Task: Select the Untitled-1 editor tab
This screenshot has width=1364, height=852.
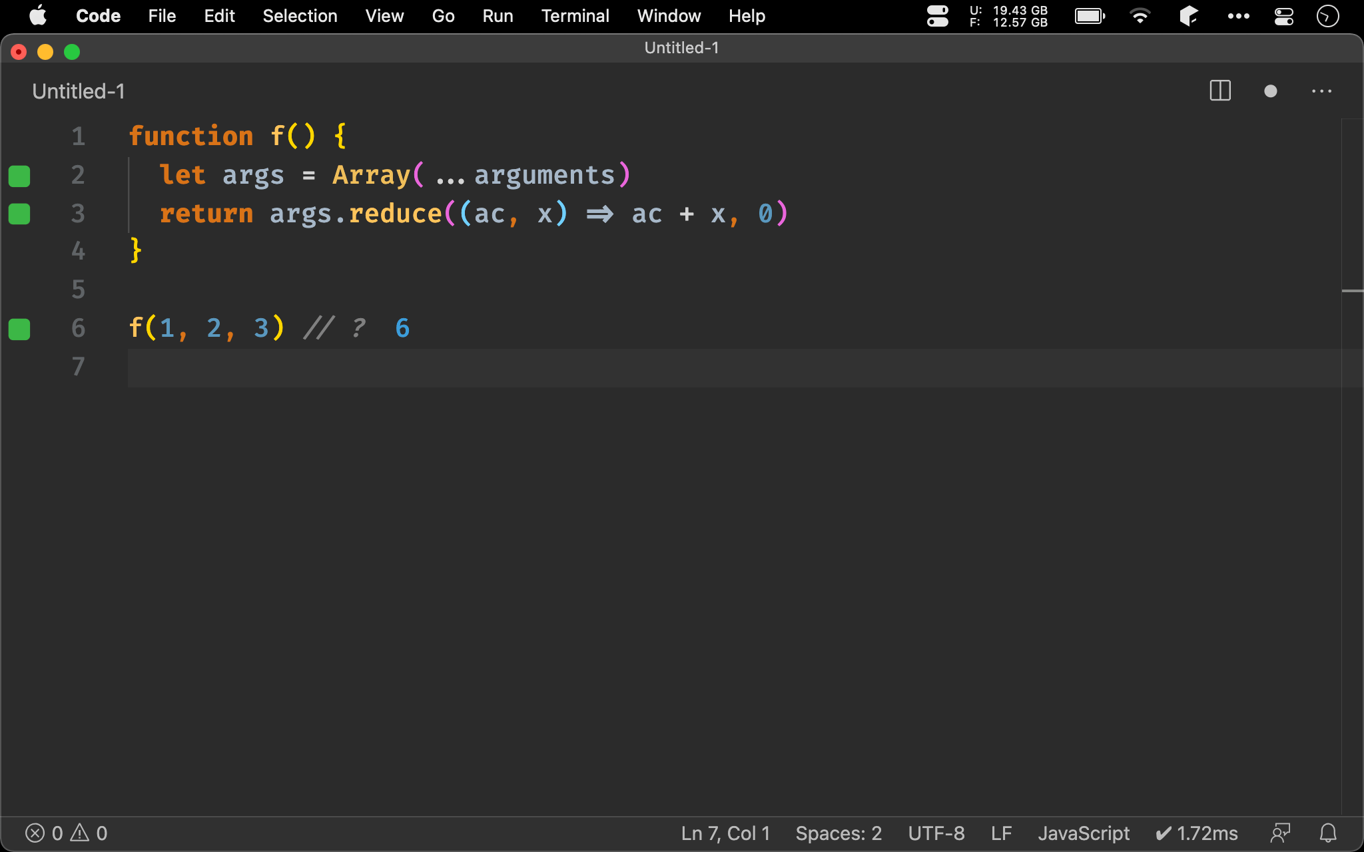Action: coord(79,91)
